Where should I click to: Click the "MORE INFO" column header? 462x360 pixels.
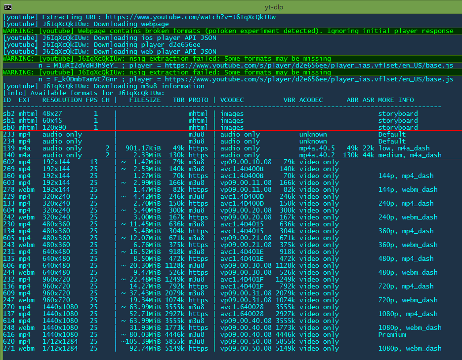[x=396, y=100]
